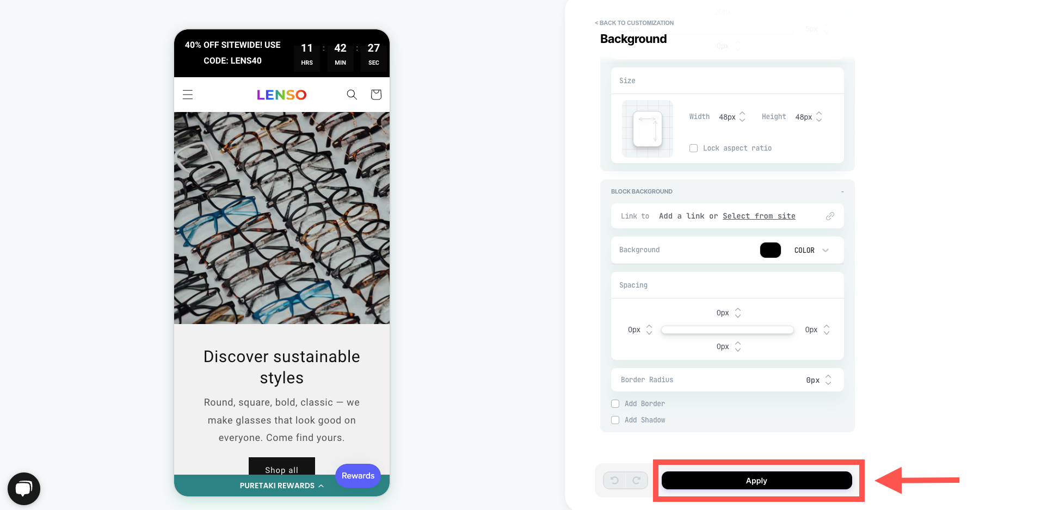The height and width of the screenshot is (510, 1041).
Task: Collapse the Block Background section
Action: (x=842, y=191)
